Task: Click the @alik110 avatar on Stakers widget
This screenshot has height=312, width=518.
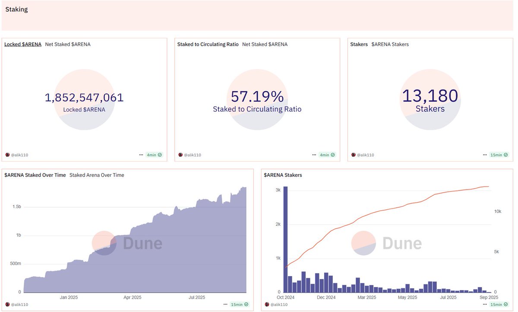Action: coord(353,155)
